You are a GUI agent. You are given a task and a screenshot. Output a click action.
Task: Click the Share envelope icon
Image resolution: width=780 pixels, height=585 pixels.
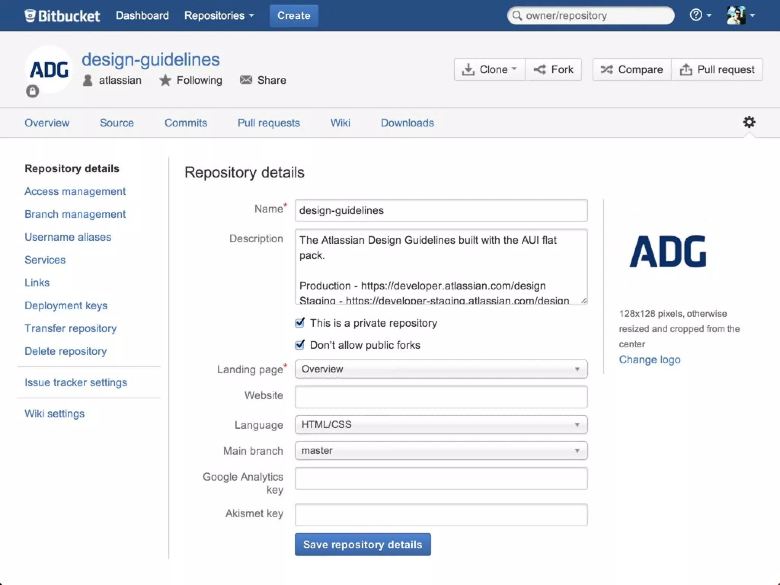coord(246,80)
